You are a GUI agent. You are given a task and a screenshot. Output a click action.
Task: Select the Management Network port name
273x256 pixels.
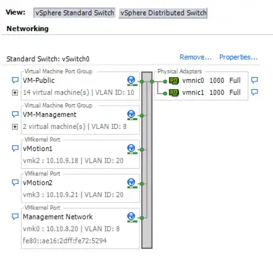(58, 217)
